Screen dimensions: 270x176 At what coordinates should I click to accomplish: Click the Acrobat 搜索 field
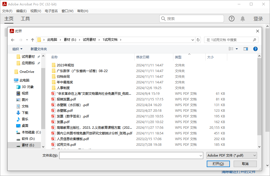(192, 19)
